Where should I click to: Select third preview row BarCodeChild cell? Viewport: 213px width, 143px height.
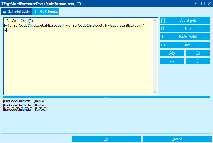point(18,110)
